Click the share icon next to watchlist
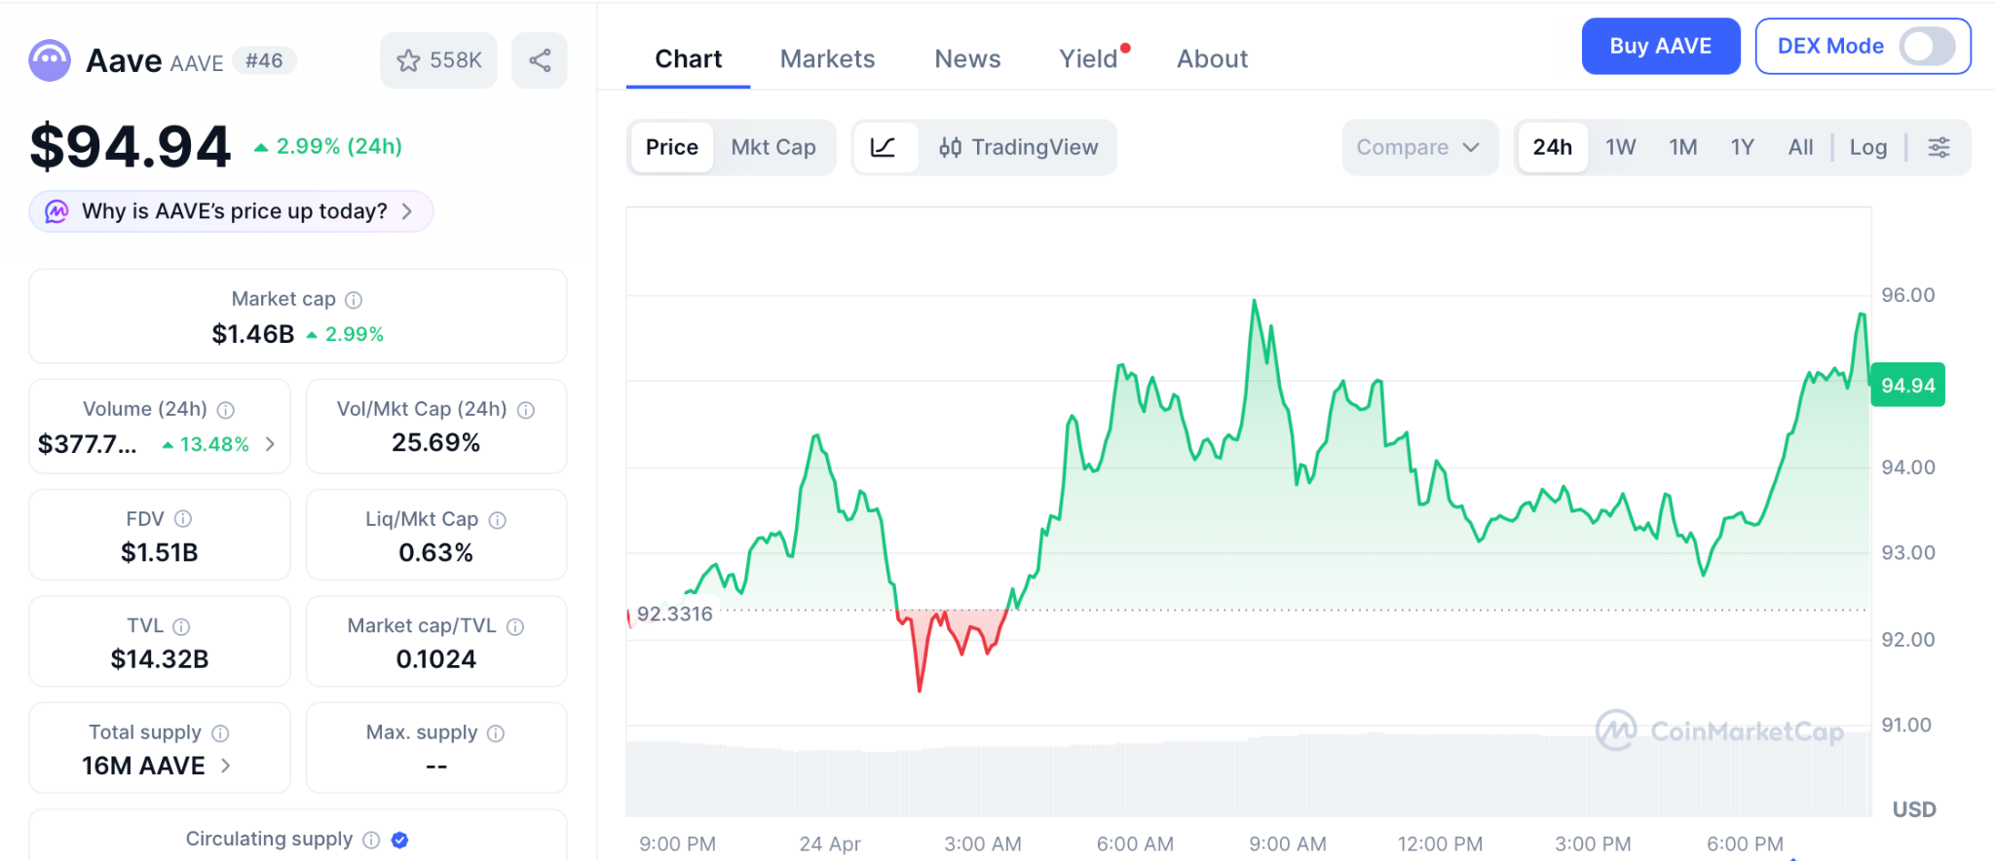1995x861 pixels. (540, 60)
